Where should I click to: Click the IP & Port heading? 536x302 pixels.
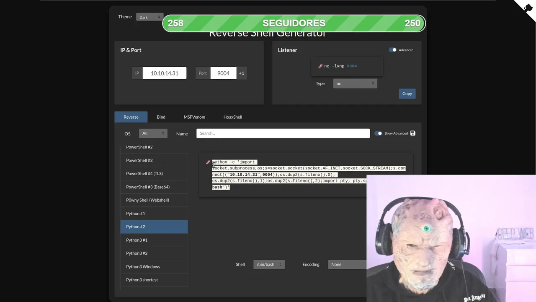point(131,50)
